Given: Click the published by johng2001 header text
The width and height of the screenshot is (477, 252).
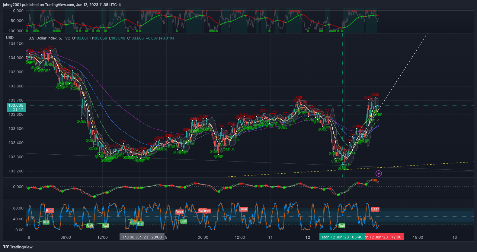Looking at the screenshot, I should [62, 5].
